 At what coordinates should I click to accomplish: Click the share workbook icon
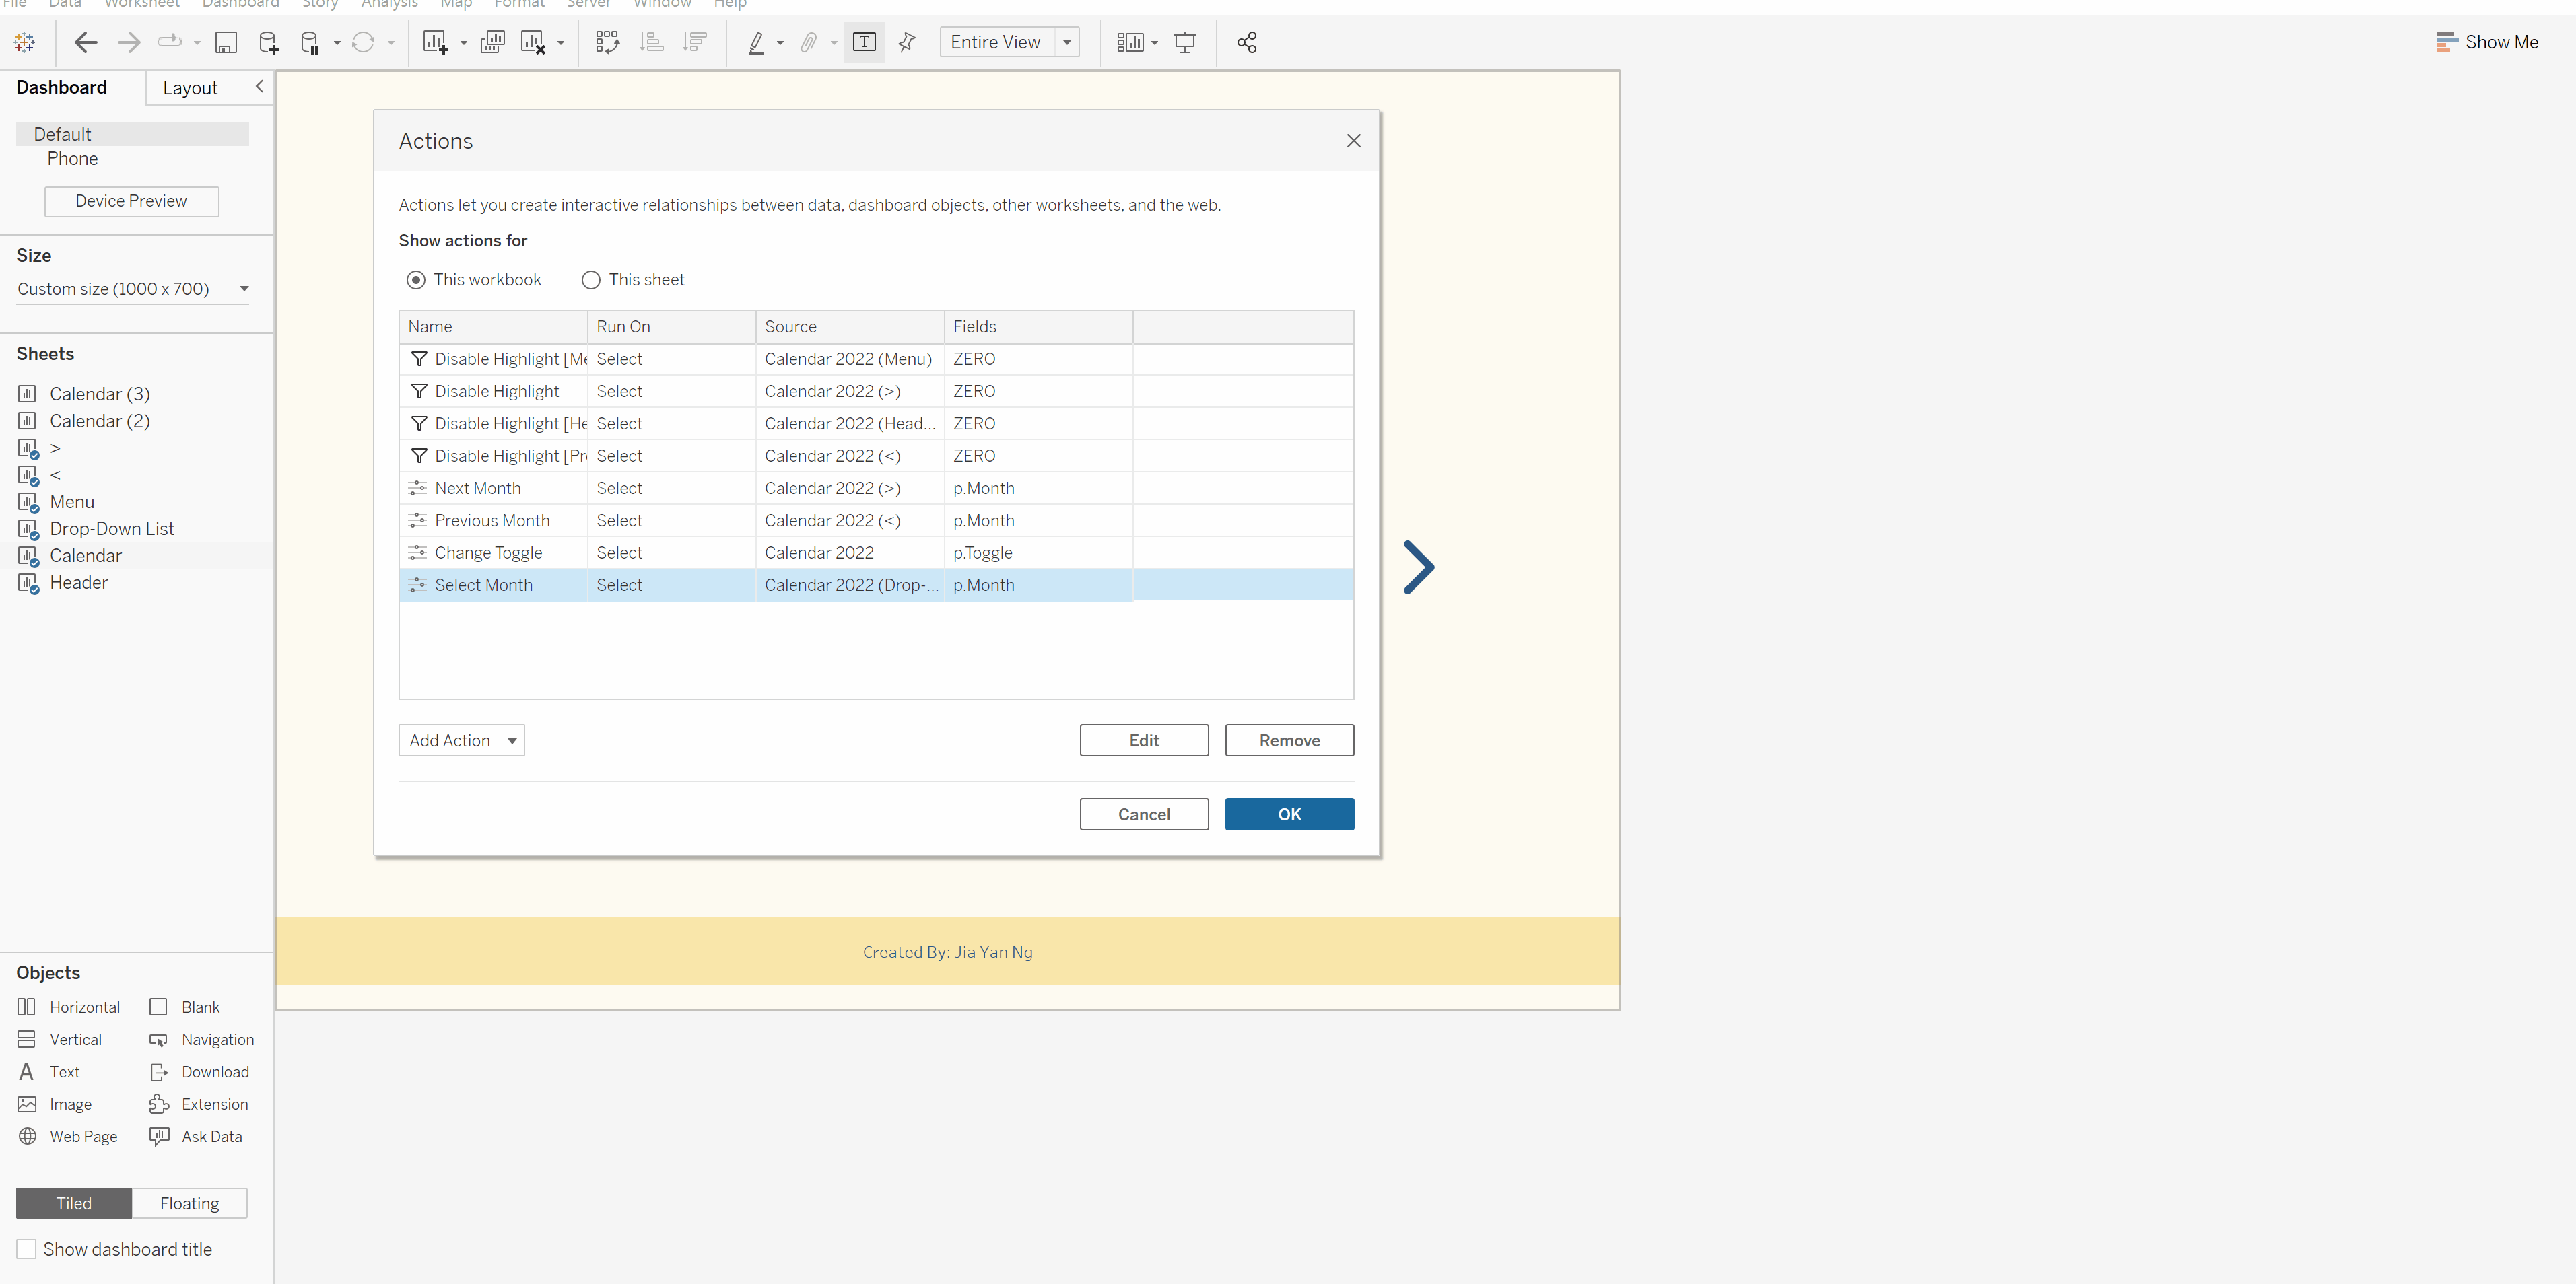pyautogui.click(x=1246, y=42)
